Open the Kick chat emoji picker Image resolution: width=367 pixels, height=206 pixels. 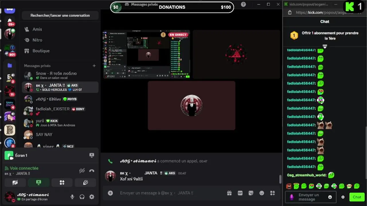pos(330,197)
